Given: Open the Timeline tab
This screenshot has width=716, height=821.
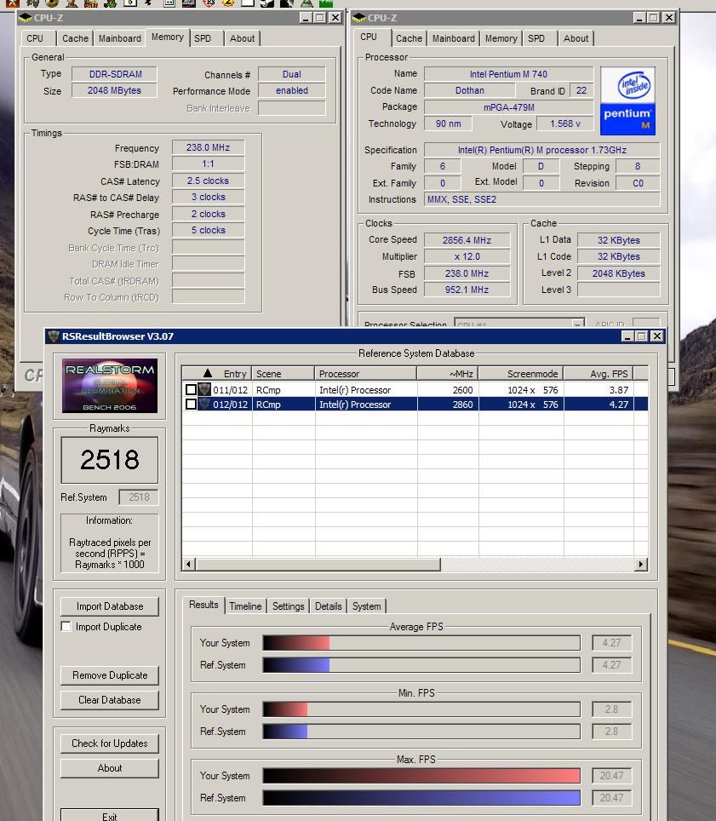Looking at the screenshot, I should (x=245, y=606).
